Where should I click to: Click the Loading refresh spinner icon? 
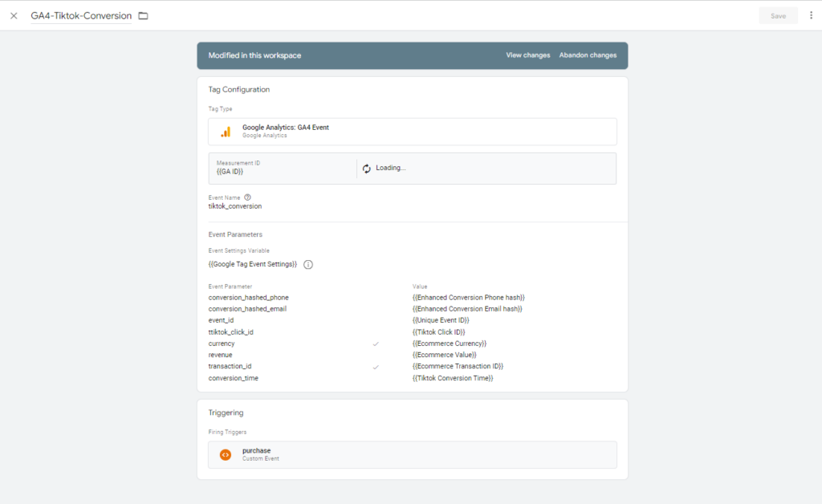pyautogui.click(x=367, y=169)
